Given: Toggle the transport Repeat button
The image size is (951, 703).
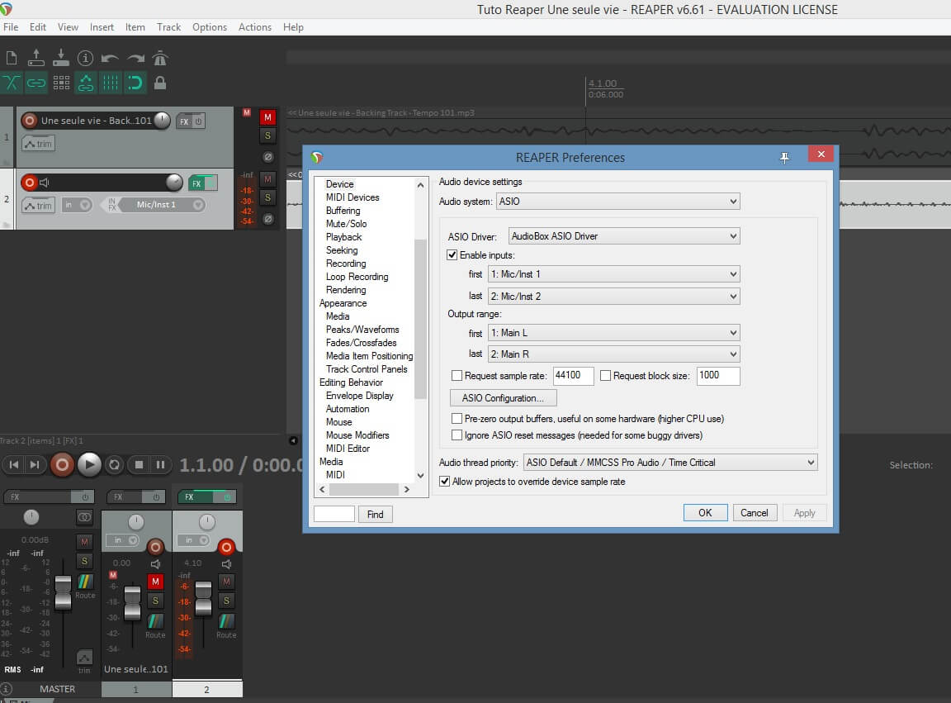Looking at the screenshot, I should click(x=114, y=465).
